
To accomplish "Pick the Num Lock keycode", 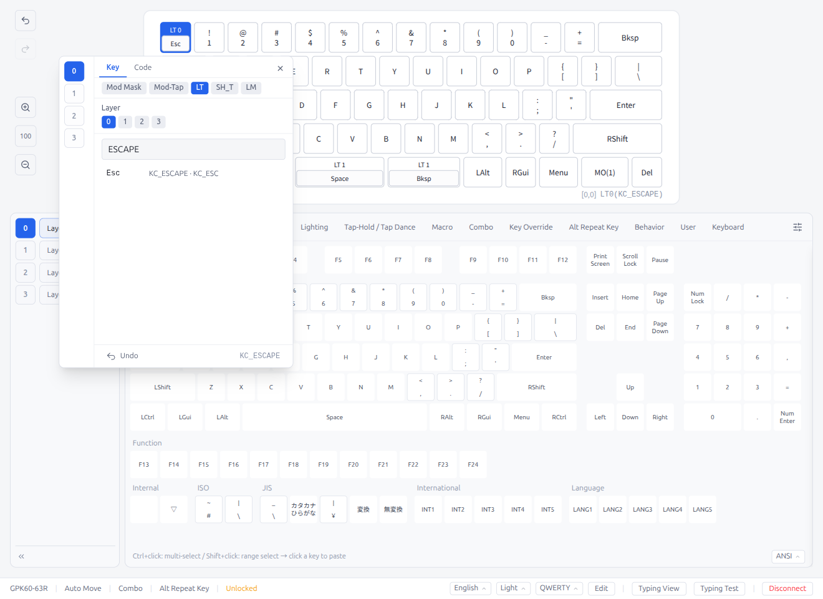I will tap(698, 298).
